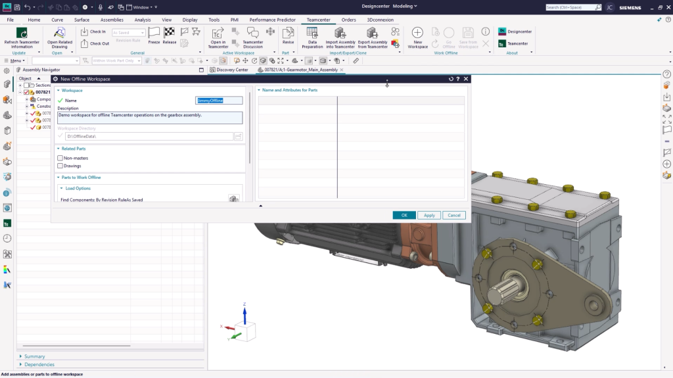Click the Freeze flag icon
Screen dimensions: 673x378
tap(154, 33)
